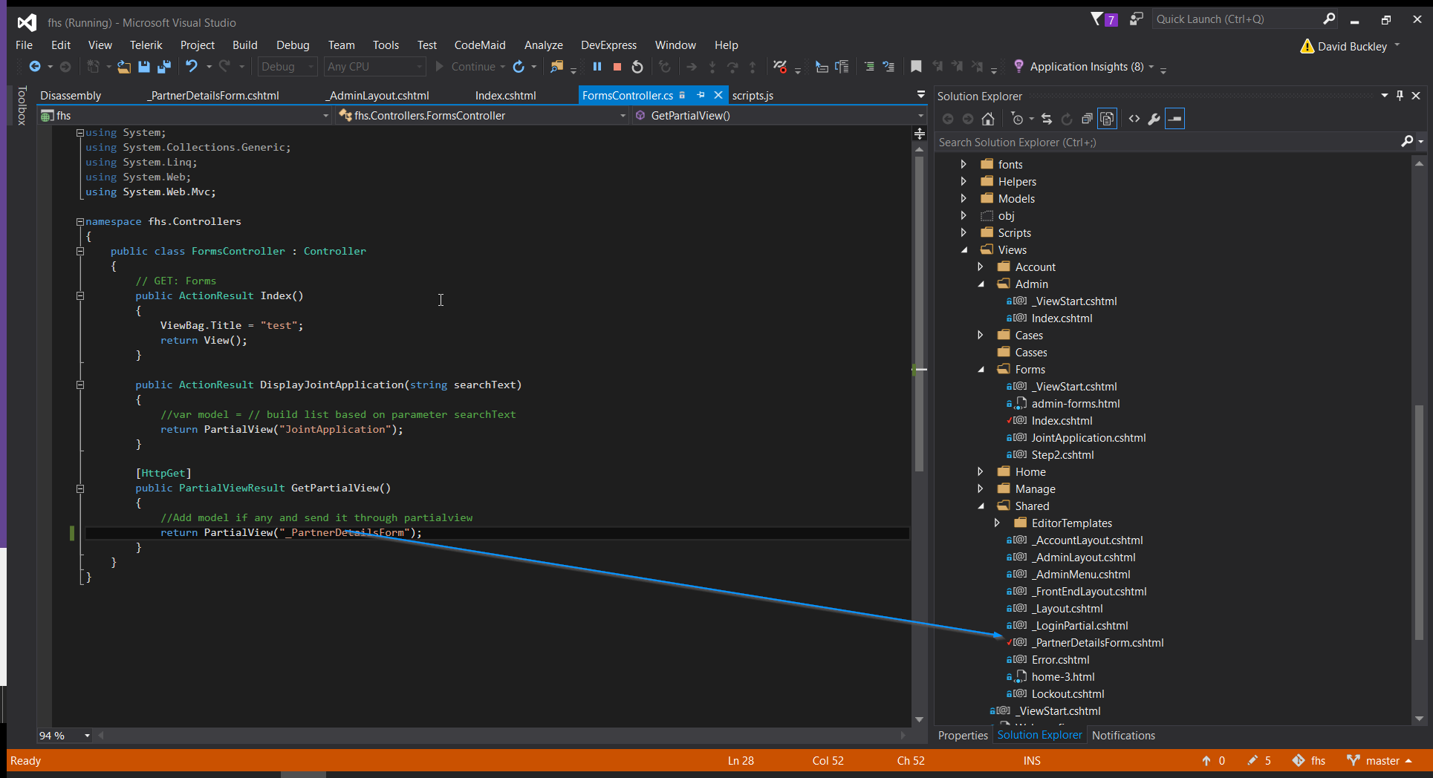Click the View Code icon in Solution Explorer
Screen dimensions: 1433x778
click(x=1134, y=119)
